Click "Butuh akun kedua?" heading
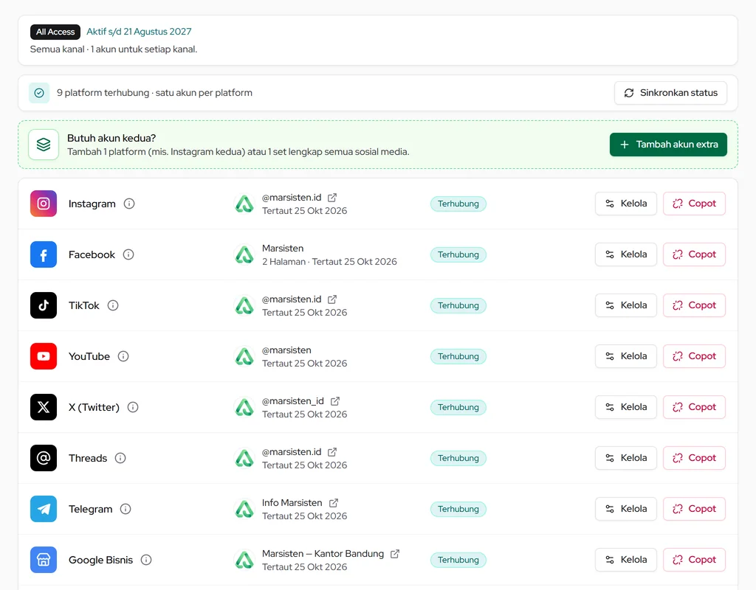 (111, 138)
